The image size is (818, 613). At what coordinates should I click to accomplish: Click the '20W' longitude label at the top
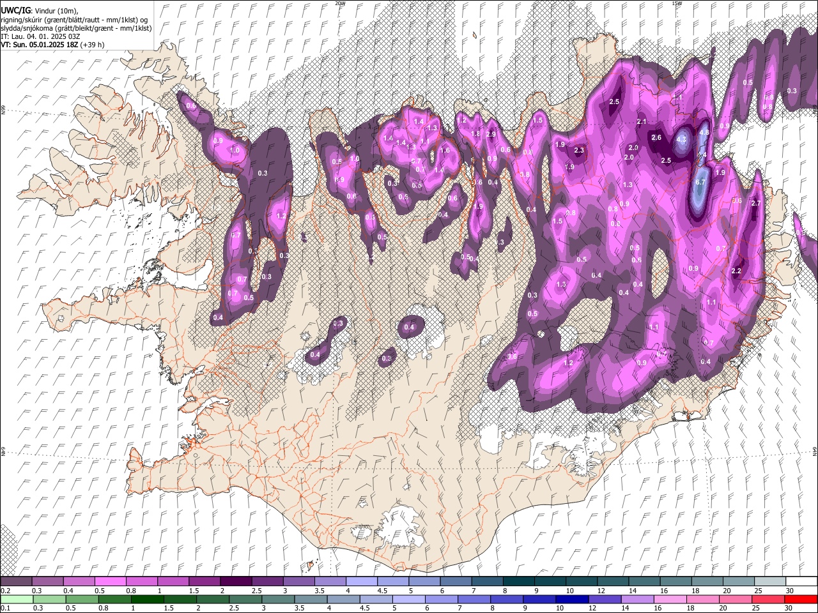[x=340, y=3]
